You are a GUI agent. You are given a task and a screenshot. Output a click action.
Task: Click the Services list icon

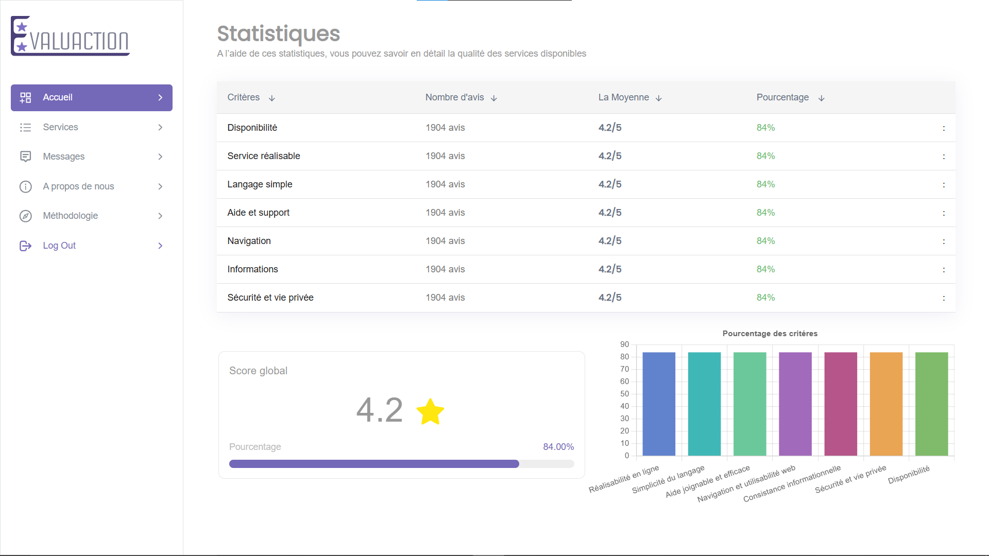pos(25,127)
